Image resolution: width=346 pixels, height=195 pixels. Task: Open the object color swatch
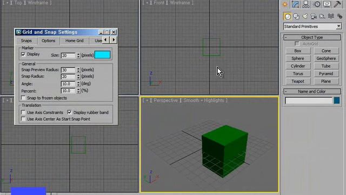coord(337,100)
